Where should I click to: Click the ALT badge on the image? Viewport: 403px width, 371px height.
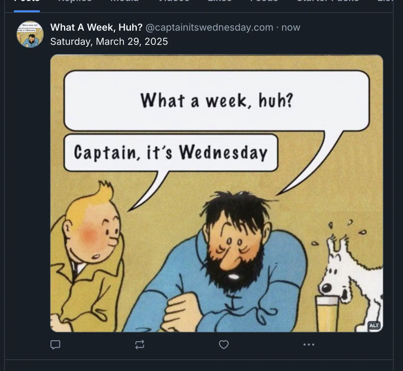(x=374, y=326)
